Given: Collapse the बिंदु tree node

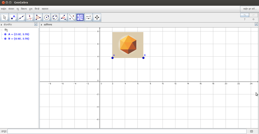Looking at the screenshot, I should point(2,30).
